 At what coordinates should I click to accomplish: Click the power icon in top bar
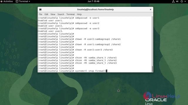coord(182,1)
